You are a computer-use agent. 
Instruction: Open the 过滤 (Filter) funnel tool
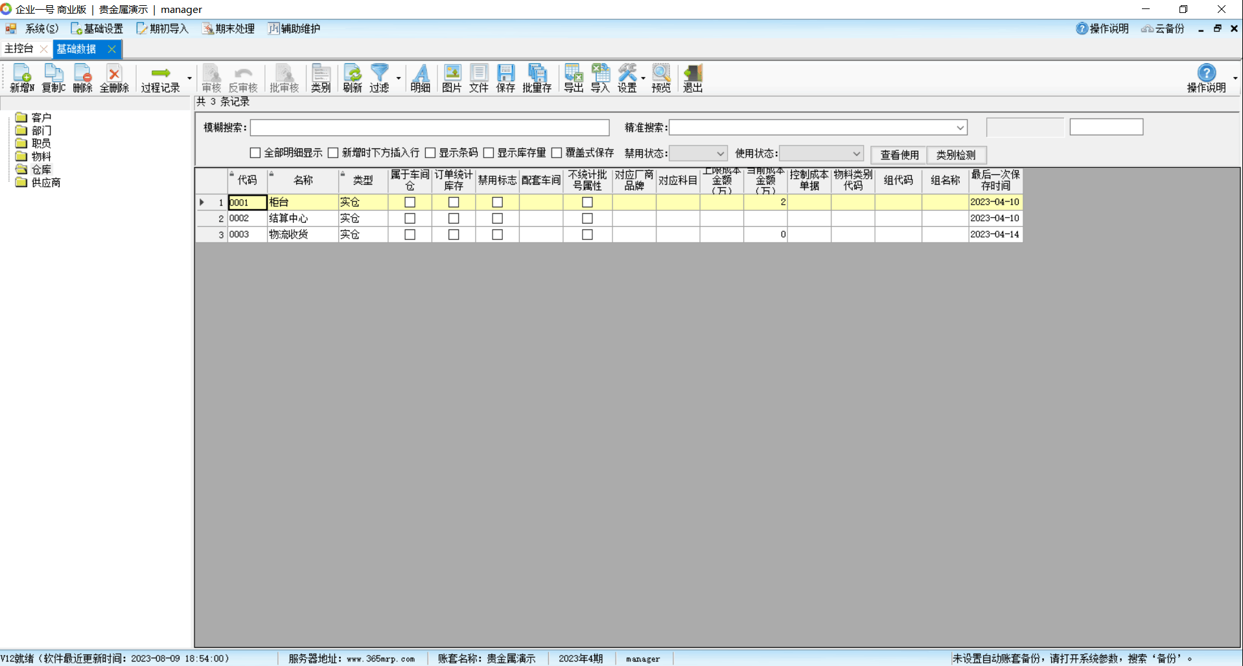pos(380,78)
